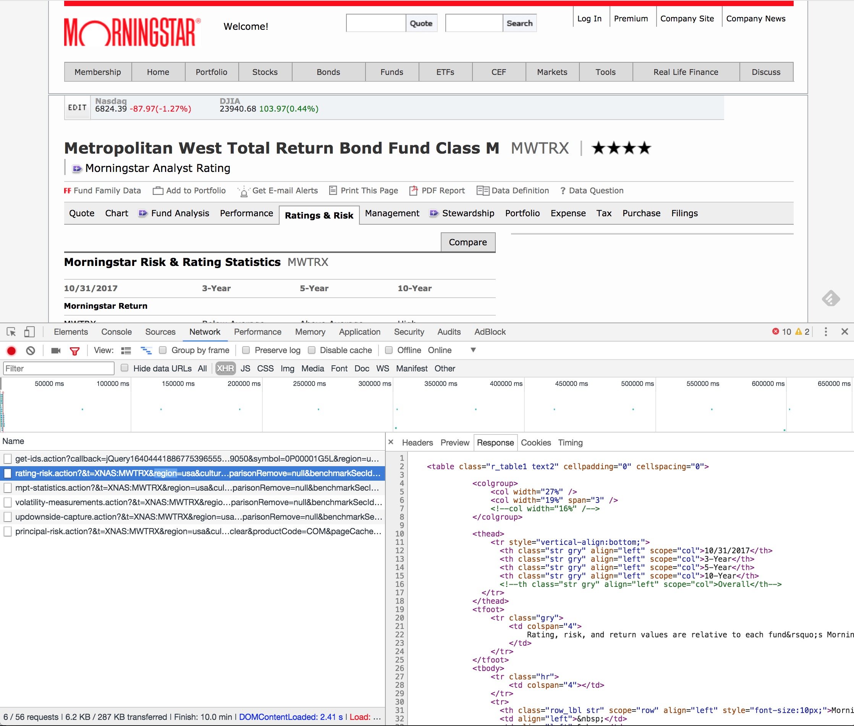Toggle Hide data URLs checkbox
The image size is (854, 726).
(x=125, y=368)
